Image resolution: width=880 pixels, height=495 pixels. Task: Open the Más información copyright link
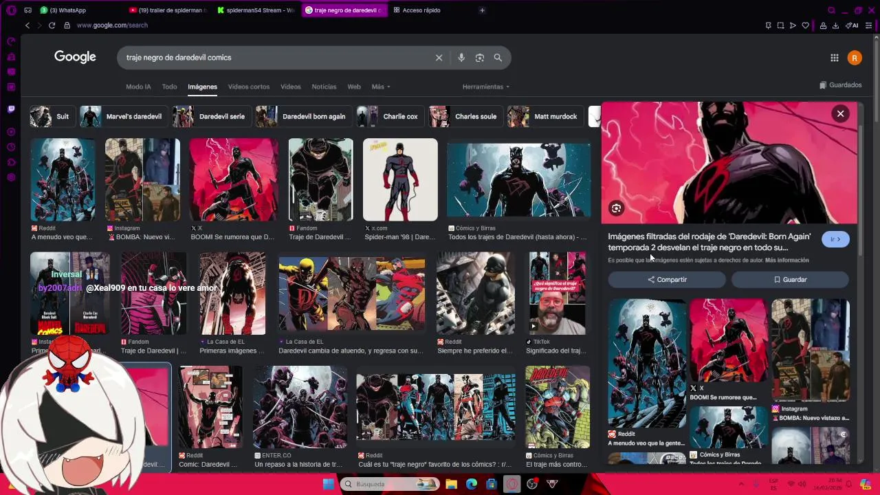coord(786,261)
